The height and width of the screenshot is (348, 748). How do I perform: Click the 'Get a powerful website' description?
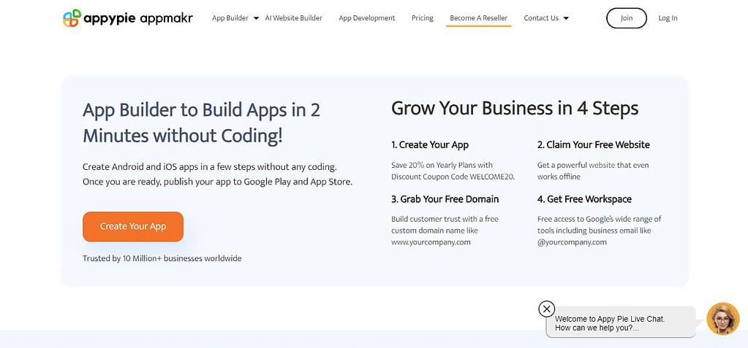[x=593, y=171]
